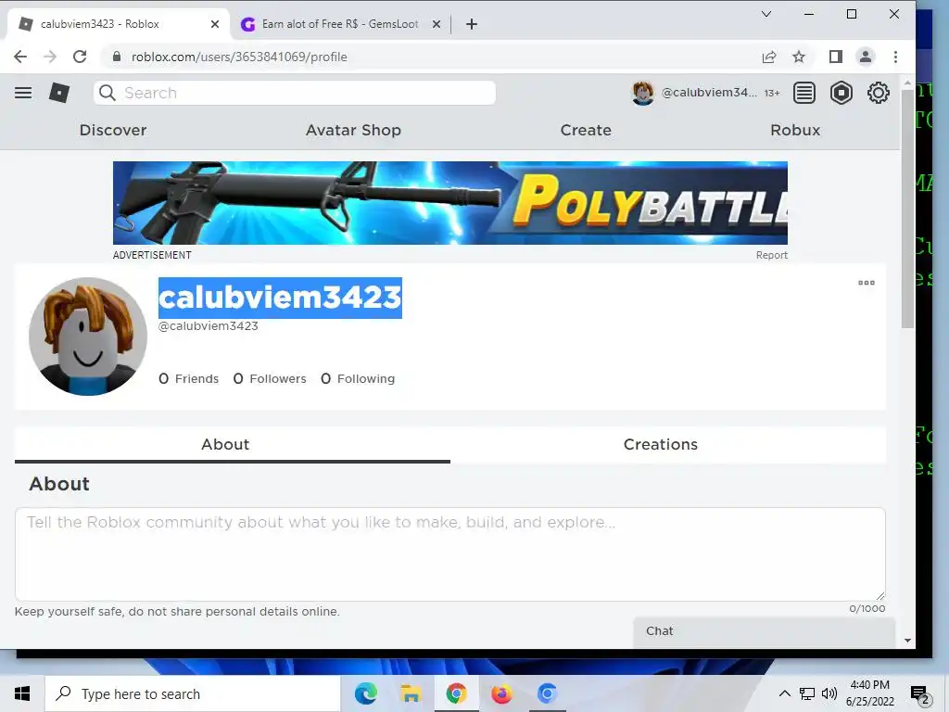The width and height of the screenshot is (949, 712).
Task: Open the Windows Start menu
Action: pyautogui.click(x=22, y=693)
